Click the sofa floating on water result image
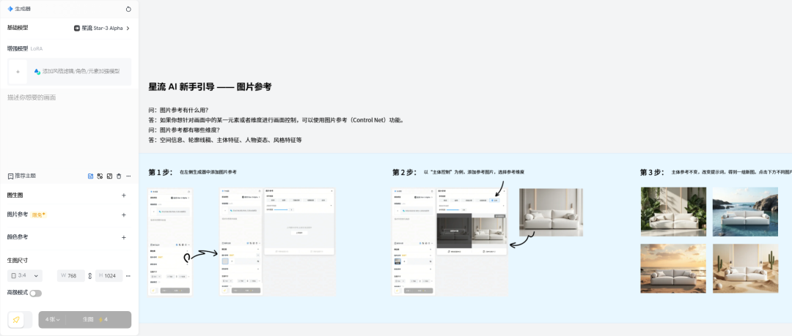This screenshot has width=792, height=336. pos(745,212)
